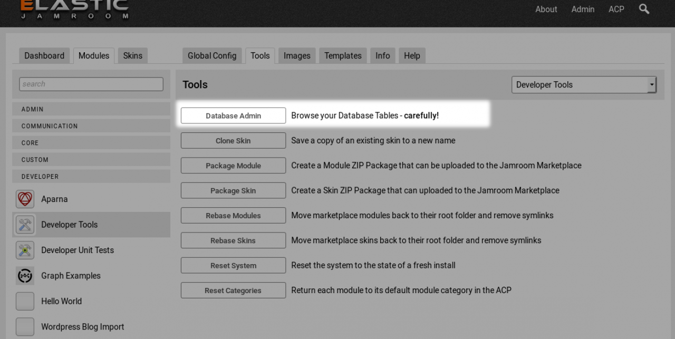
Task: Open the ACP header link
Action: click(x=616, y=9)
